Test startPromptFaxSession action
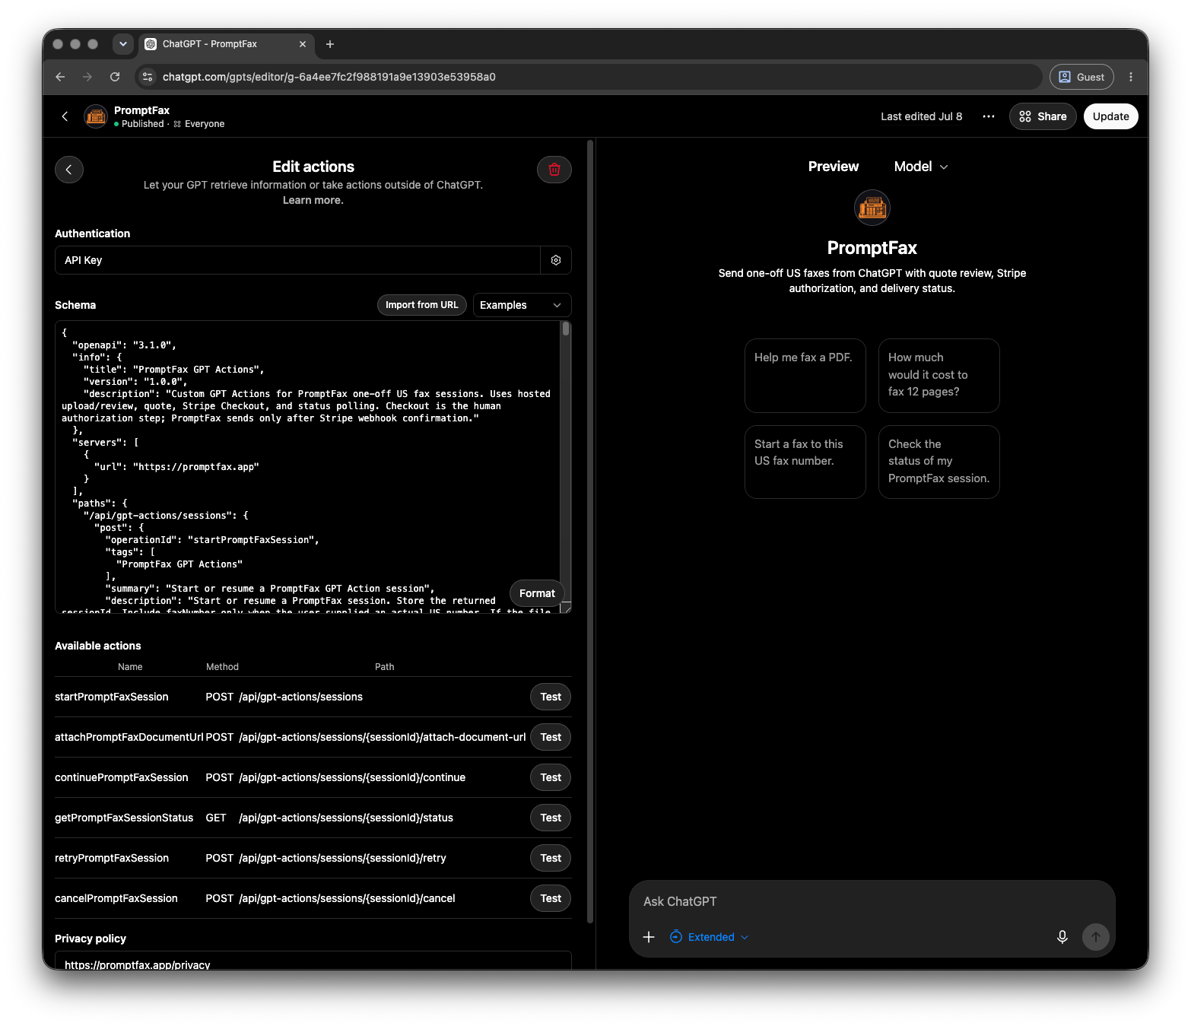This screenshot has height=1026, width=1191. pyautogui.click(x=551, y=697)
